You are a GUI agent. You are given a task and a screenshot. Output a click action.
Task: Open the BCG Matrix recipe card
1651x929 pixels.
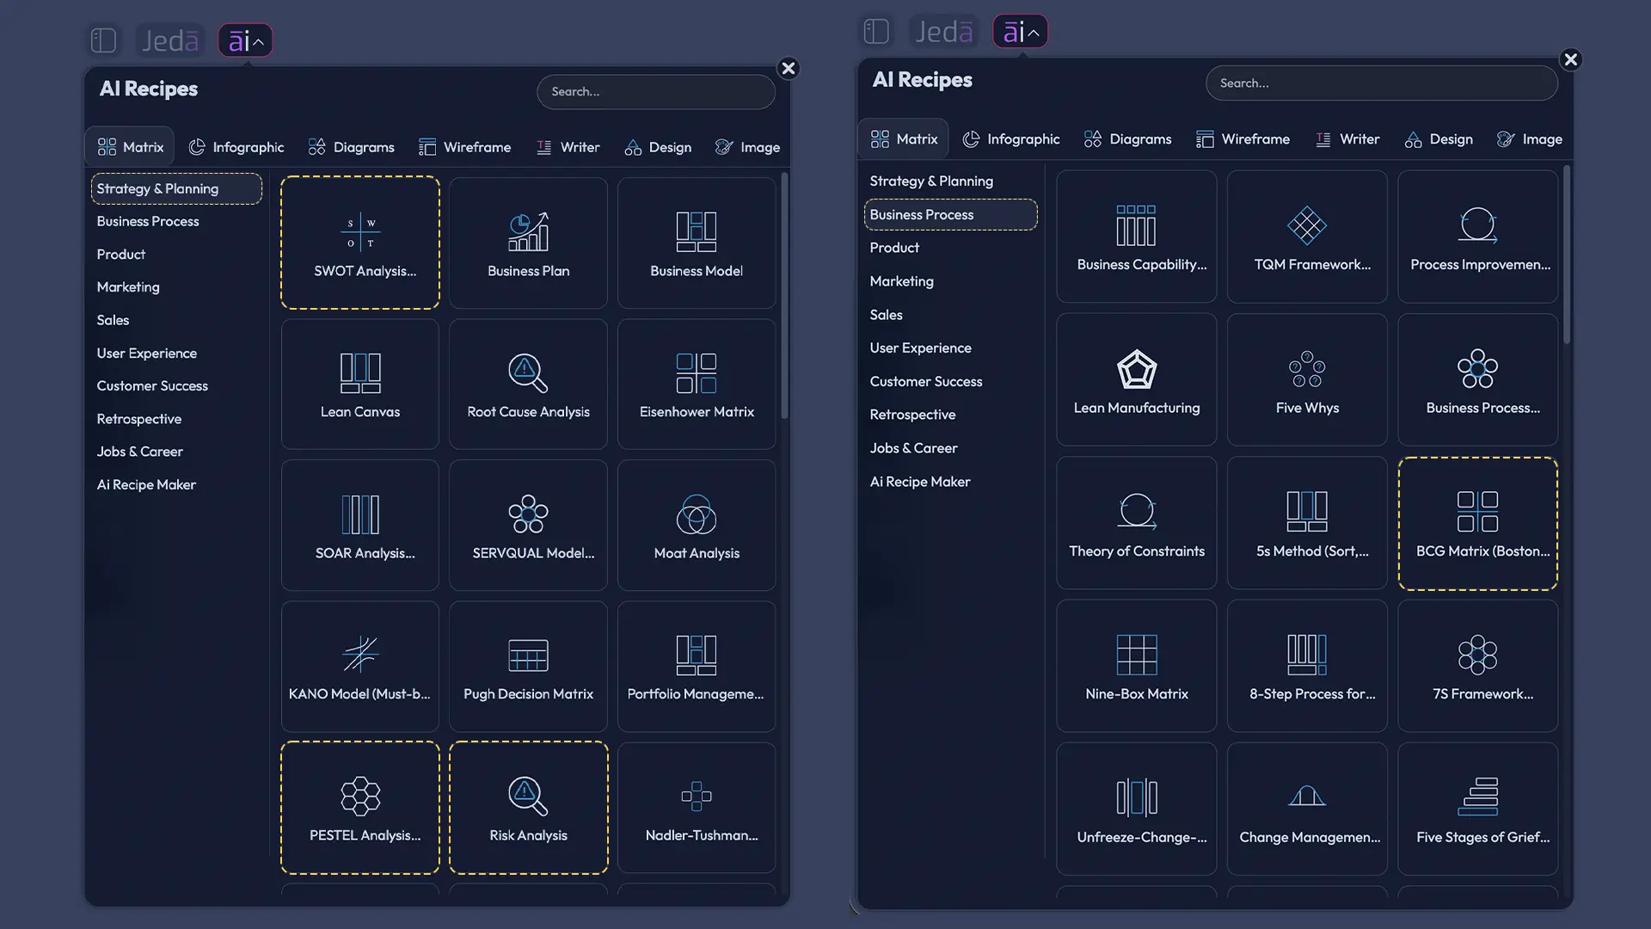click(x=1478, y=523)
